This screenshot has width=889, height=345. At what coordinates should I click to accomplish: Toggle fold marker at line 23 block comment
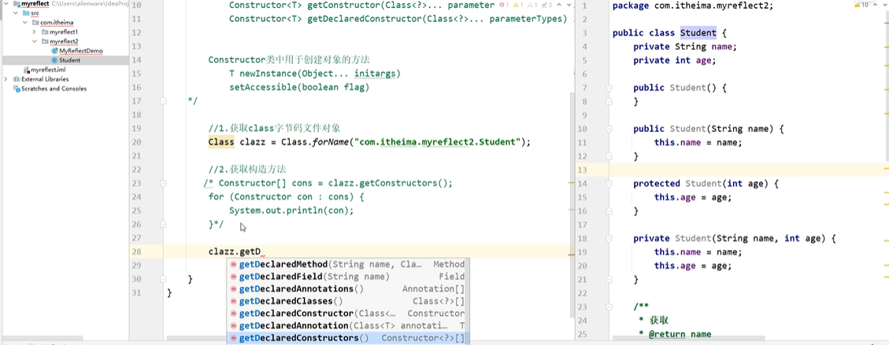point(163,183)
